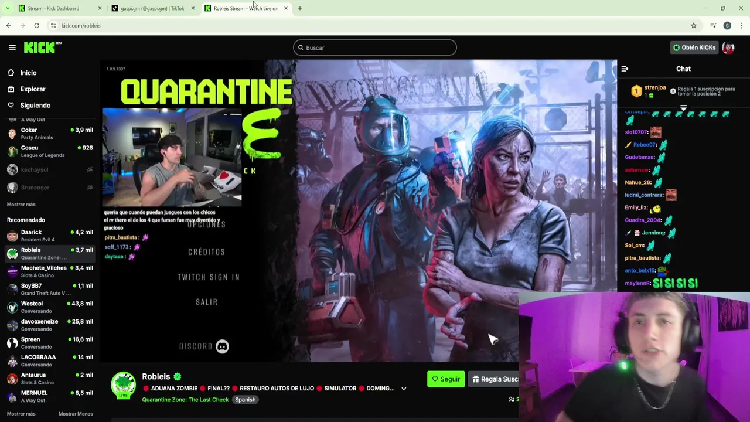Screen dimensions: 750x422
Task: Click Mostrar más under recommended list
Action: click(x=21, y=414)
